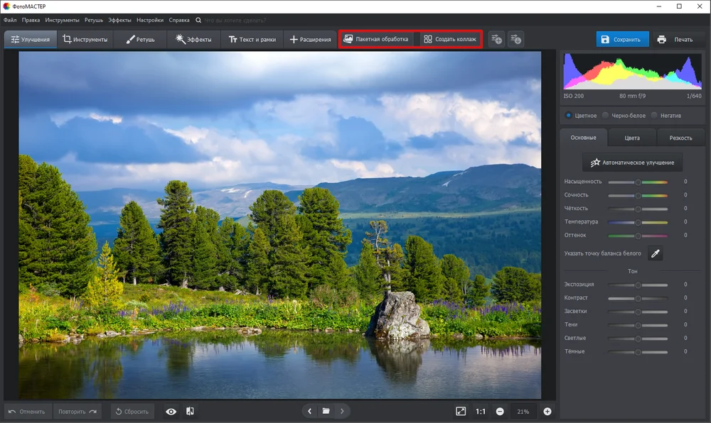Open the folder icon between the navigation arrows
Screen dimensions: 711x423
tap(326, 411)
